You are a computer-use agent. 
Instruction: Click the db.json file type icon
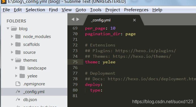(x=18, y=100)
